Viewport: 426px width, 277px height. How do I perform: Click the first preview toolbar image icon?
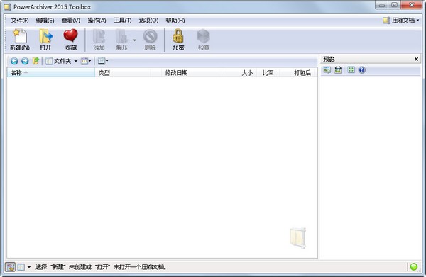point(327,70)
